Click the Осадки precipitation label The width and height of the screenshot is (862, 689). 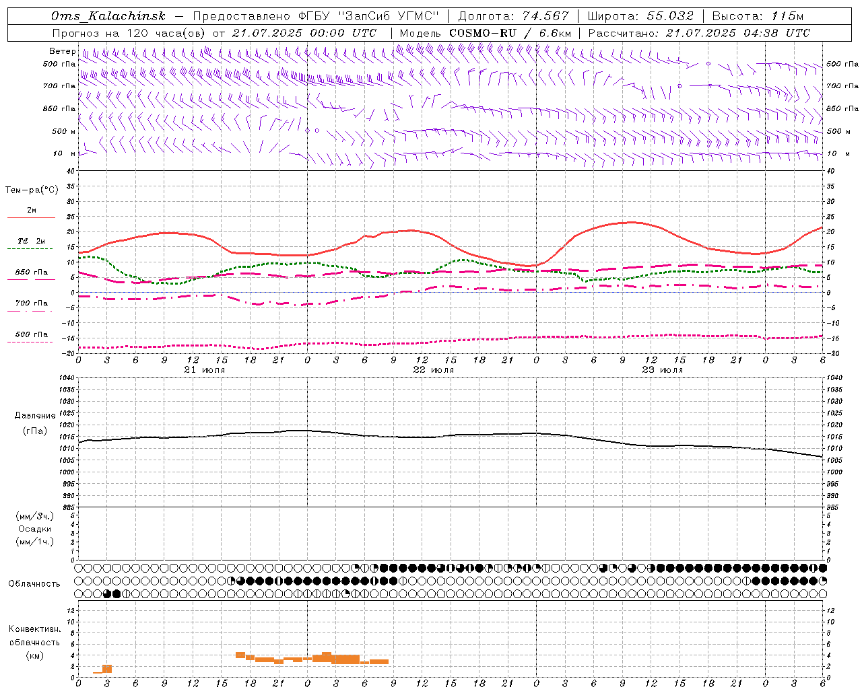pos(35,529)
